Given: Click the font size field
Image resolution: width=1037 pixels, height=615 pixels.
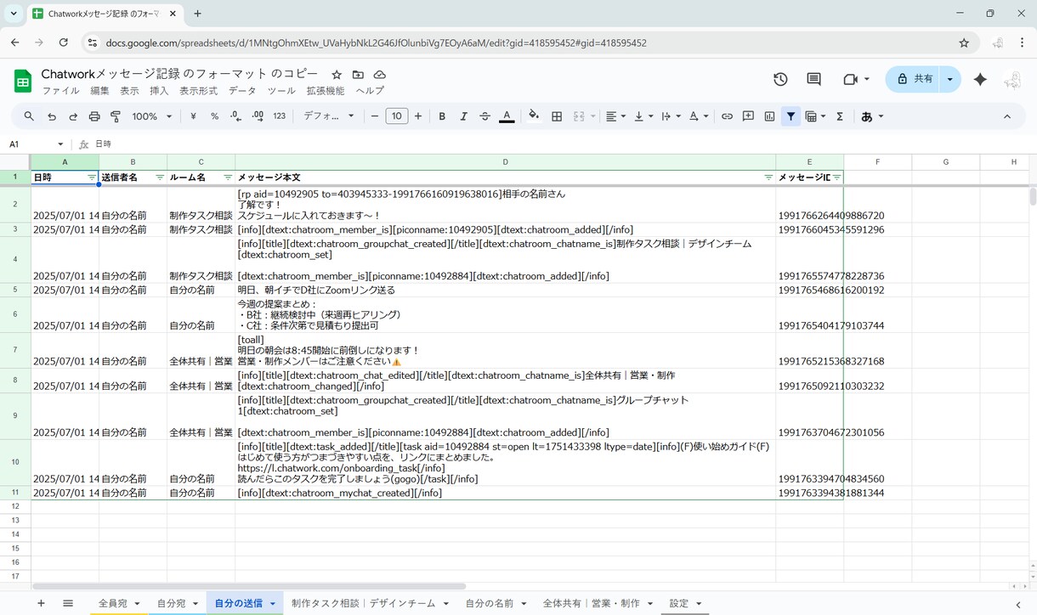Looking at the screenshot, I should (397, 116).
